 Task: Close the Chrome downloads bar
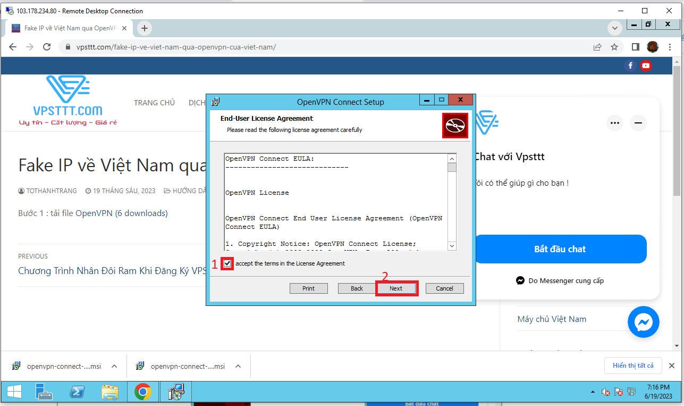[672, 366]
